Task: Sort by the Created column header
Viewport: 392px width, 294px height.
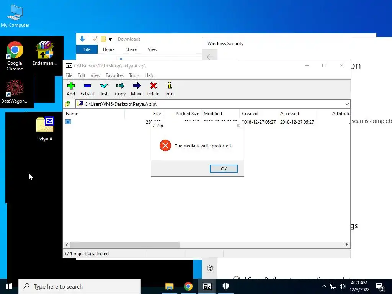Action: 258,113
